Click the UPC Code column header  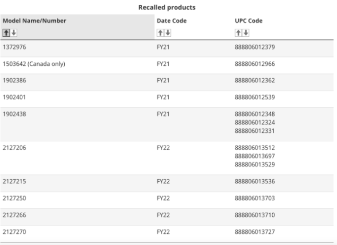point(248,21)
